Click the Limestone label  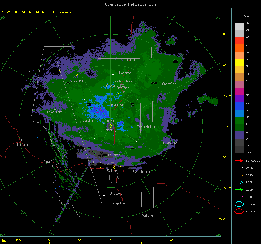pos(55,112)
